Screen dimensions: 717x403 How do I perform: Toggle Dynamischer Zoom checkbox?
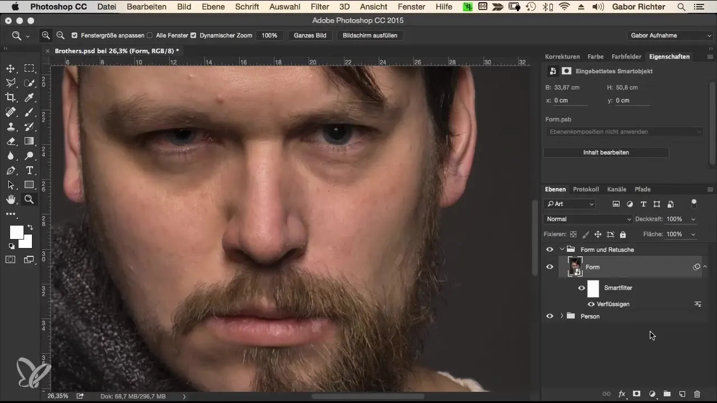pyautogui.click(x=193, y=35)
